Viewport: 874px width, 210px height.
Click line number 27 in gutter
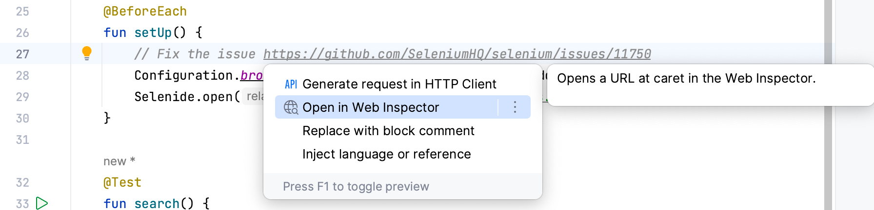point(22,54)
